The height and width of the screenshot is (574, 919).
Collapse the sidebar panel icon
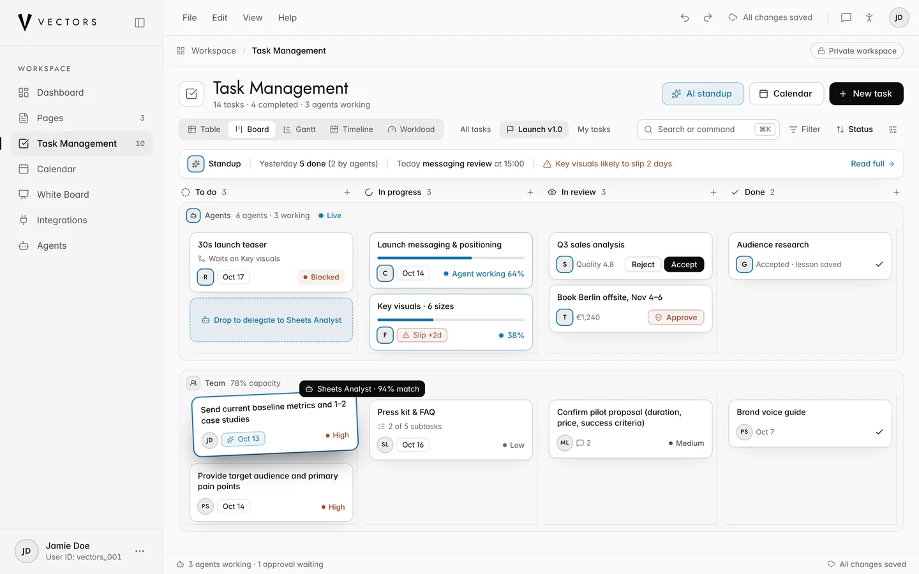(140, 22)
